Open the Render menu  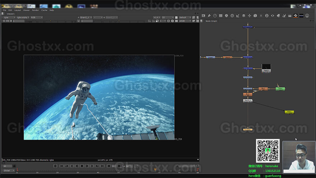[35, 10]
